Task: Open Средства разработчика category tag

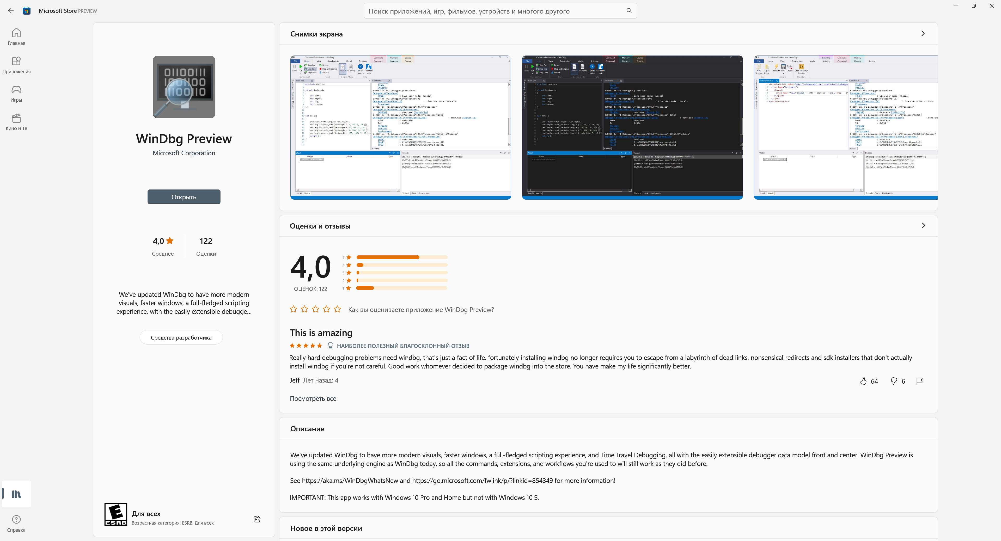Action: pyautogui.click(x=181, y=337)
